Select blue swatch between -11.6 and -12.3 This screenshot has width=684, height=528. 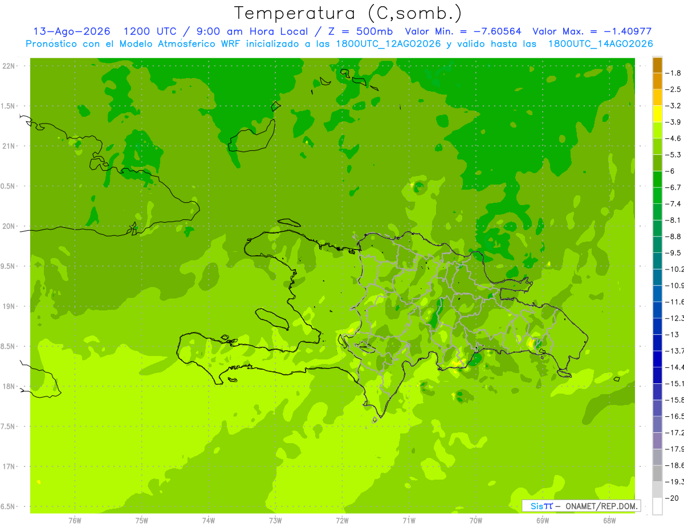pos(657,310)
